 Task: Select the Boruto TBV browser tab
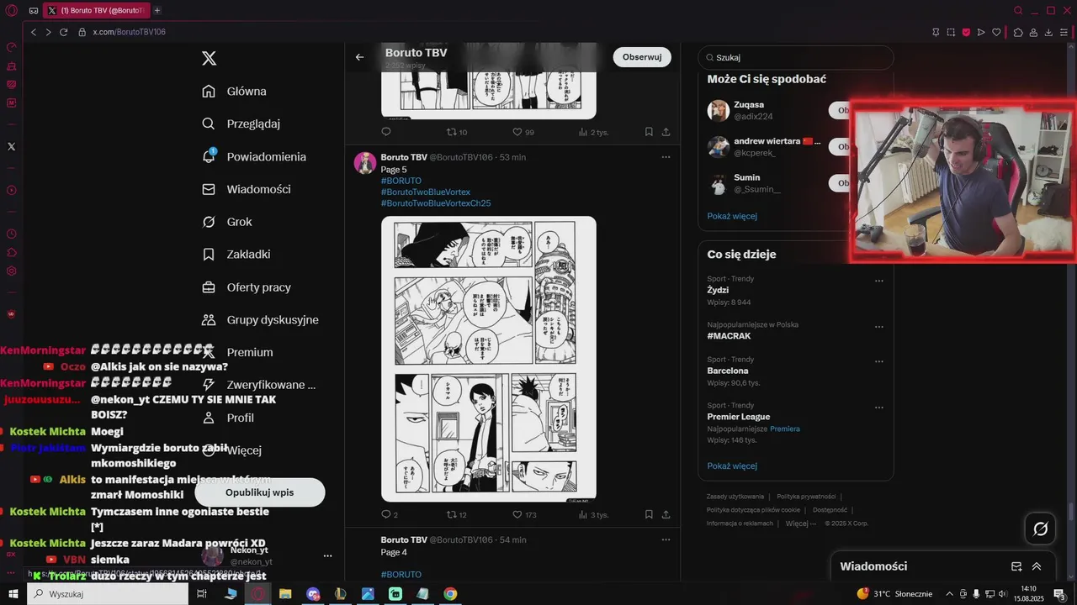(96, 10)
